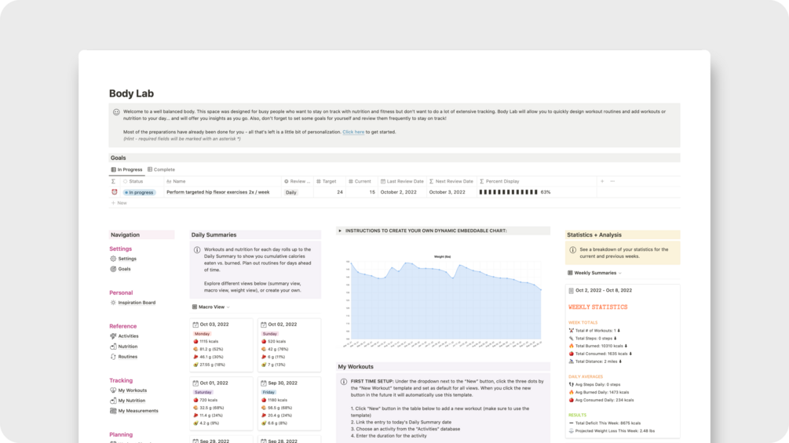Click the Current value 15 cell
Image resolution: width=789 pixels, height=443 pixels.
tap(372, 192)
